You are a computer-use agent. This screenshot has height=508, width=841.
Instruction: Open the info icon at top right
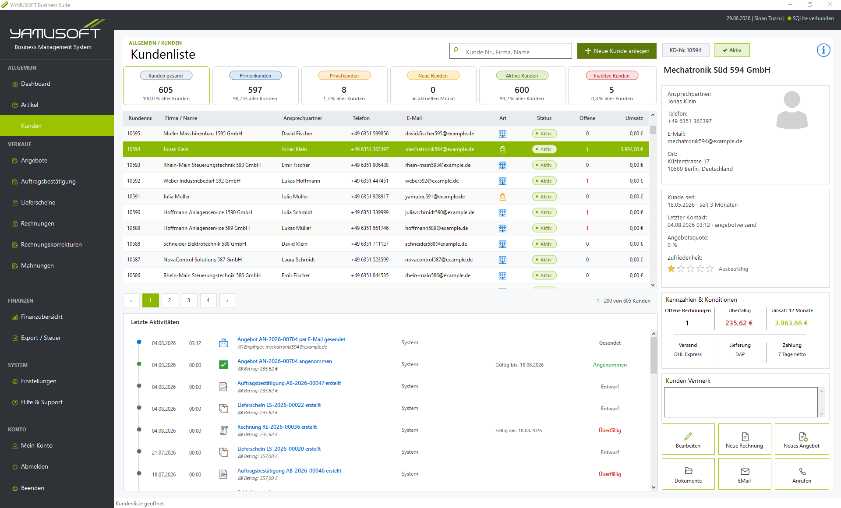point(823,50)
